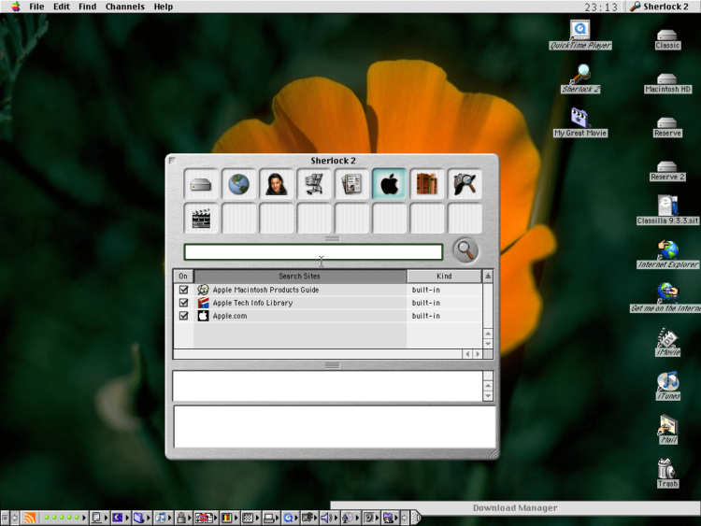Select the Reference books channel
The width and height of the screenshot is (701, 526).
pos(427,184)
